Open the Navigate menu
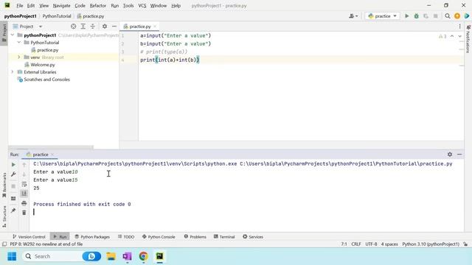This screenshot has width=472, height=265. click(x=61, y=5)
